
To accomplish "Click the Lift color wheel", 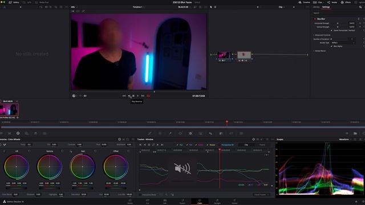I will point(17,167).
